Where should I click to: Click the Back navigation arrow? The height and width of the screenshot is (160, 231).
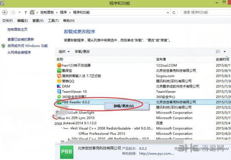coord(5,13)
